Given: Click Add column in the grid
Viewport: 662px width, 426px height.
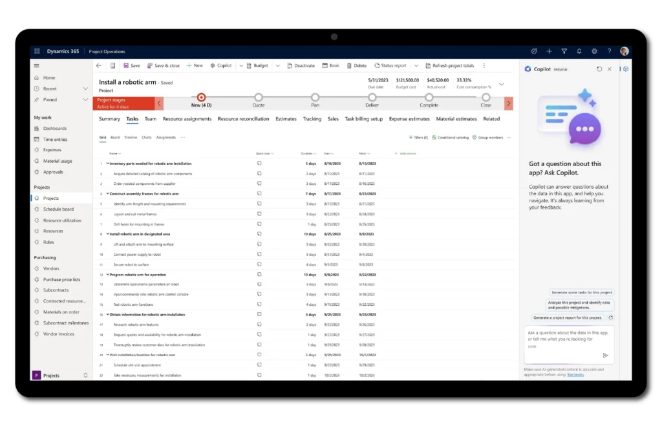Looking at the screenshot, I should click(405, 154).
